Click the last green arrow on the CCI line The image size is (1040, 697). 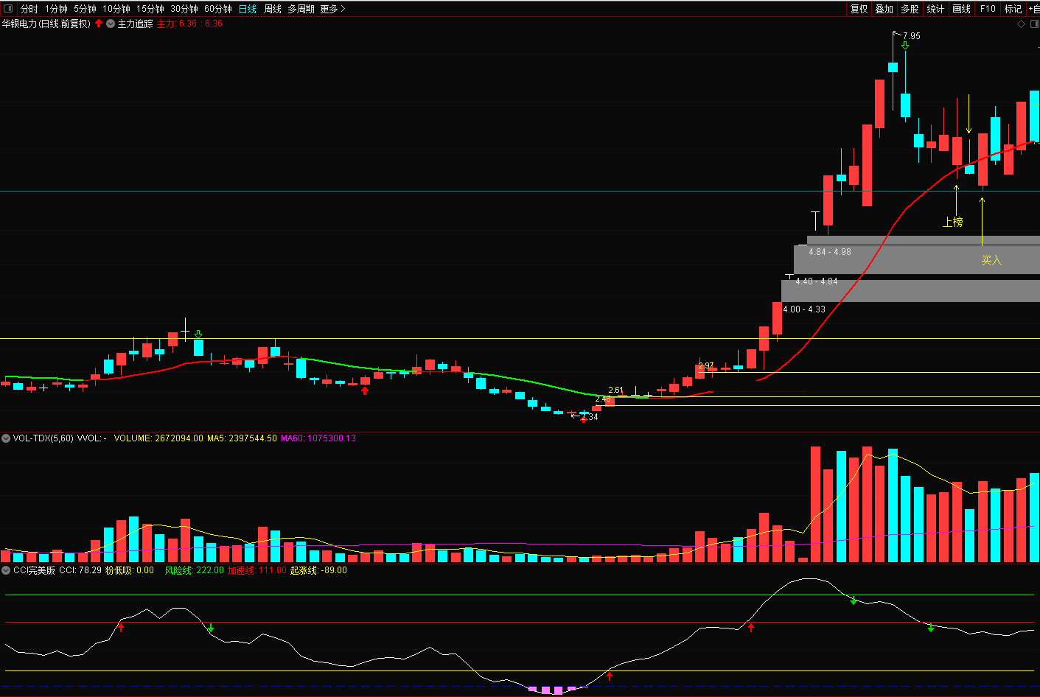(931, 628)
